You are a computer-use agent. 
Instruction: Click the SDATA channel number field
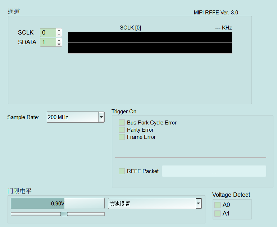[x=48, y=42]
